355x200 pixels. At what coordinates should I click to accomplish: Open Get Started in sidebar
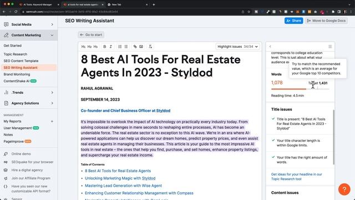[x=12, y=46]
